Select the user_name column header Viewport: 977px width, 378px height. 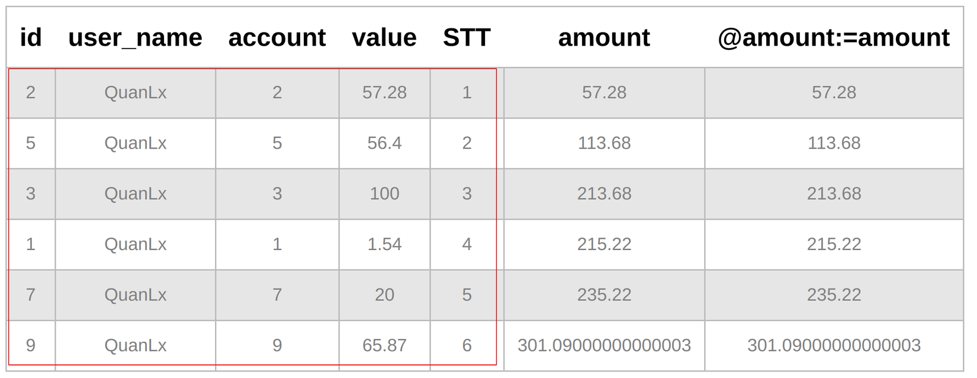pyautogui.click(x=135, y=38)
